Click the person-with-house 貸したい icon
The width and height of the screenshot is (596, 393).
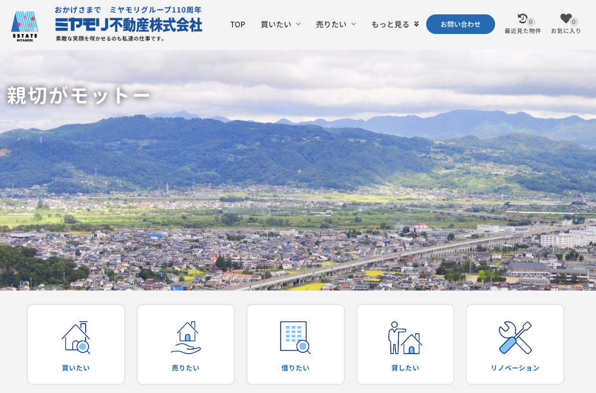click(405, 337)
